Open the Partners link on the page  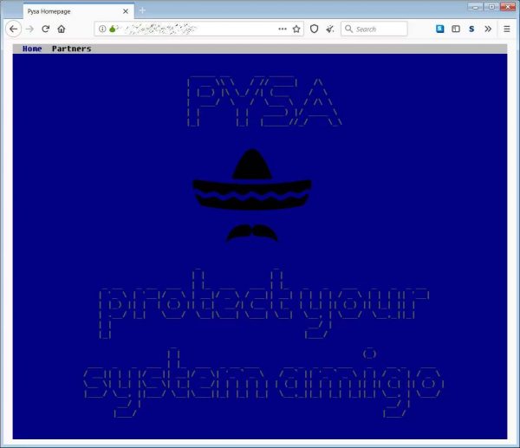[x=71, y=49]
